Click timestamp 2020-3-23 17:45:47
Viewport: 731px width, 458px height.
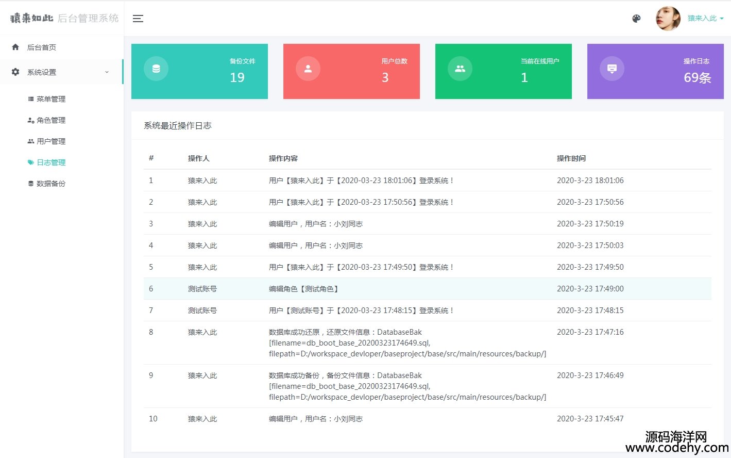tap(590, 419)
